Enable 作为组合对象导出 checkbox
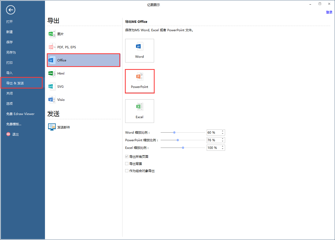The image size is (335, 240). (127, 171)
